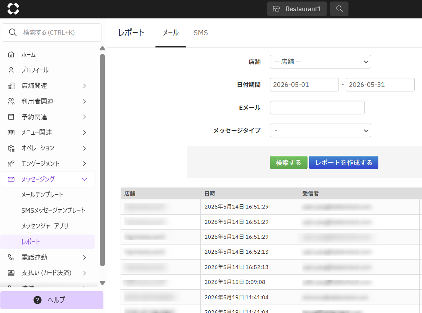Expand the 予約関連 chevron
Image resolution: width=422 pixels, height=313 pixels.
tap(85, 117)
